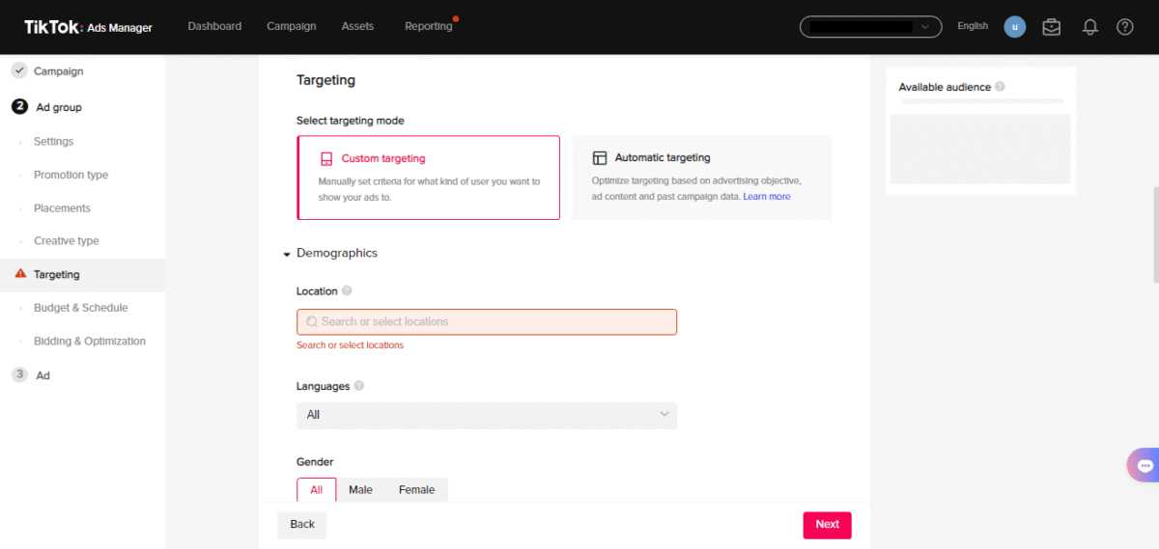The width and height of the screenshot is (1159, 549).
Task: Select Automatic targeting mode
Action: (x=702, y=178)
